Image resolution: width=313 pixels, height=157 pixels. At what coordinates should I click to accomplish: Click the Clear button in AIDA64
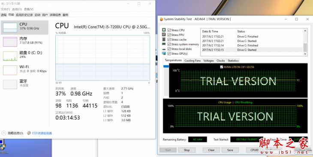[x=211, y=150]
